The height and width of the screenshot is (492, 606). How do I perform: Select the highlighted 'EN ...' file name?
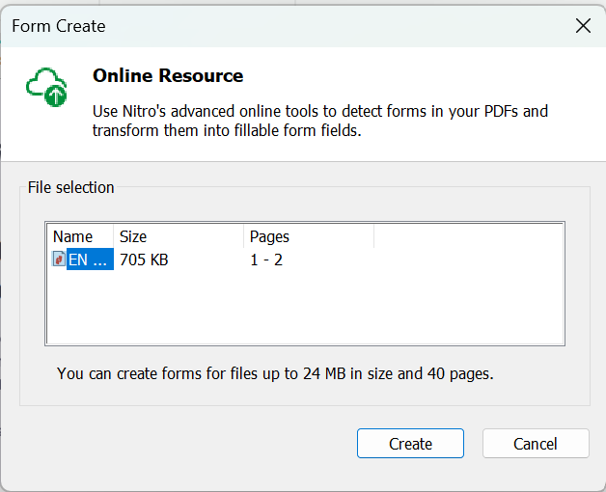[x=90, y=260]
